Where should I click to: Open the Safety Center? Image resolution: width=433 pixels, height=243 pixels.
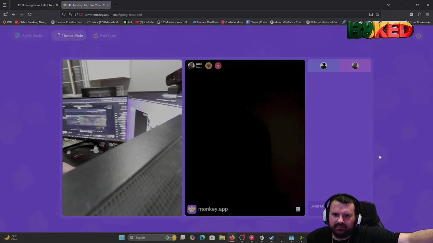pos(29,35)
